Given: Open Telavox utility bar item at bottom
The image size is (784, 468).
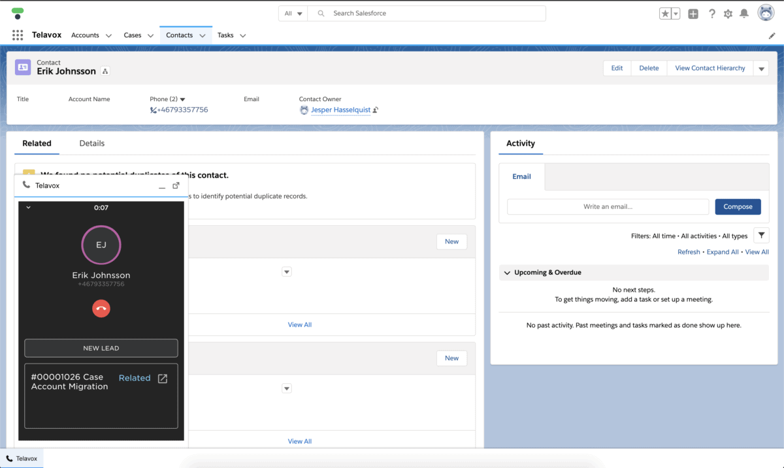Looking at the screenshot, I should click(22, 458).
